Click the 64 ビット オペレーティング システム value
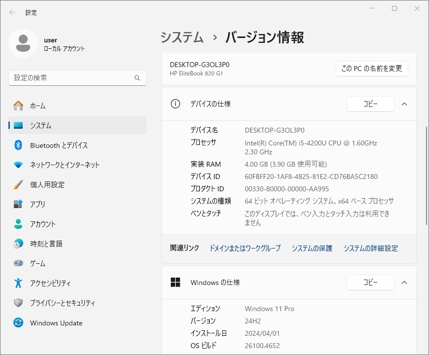Screen dimensions: 429x355 319,201
